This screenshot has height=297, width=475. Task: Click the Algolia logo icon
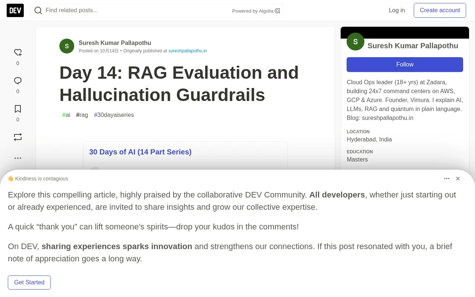pos(277,11)
